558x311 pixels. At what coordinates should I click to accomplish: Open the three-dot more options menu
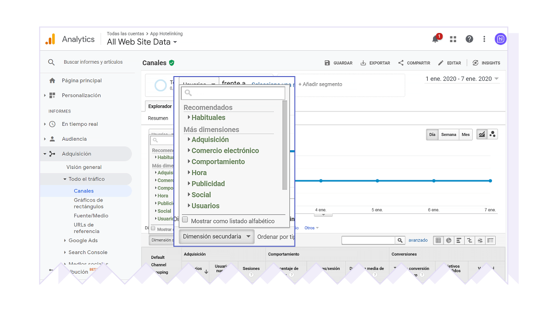[x=484, y=39]
